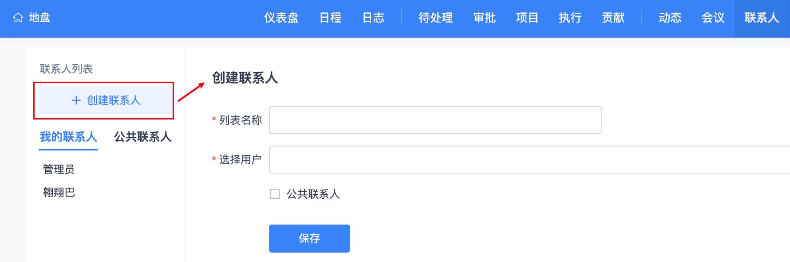
Task: Switch to 公共联系人 tab
Action: [142, 137]
